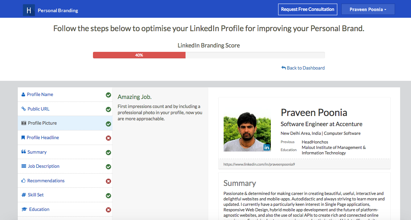This screenshot has width=411, height=220.
Task: Open the Recommendations step
Action: (65, 180)
